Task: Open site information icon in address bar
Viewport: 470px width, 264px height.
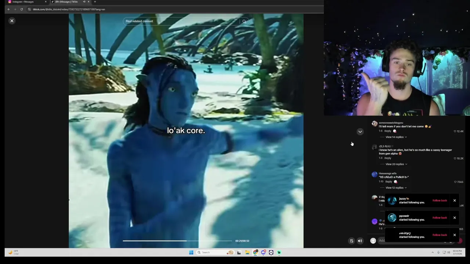Action: (x=29, y=9)
